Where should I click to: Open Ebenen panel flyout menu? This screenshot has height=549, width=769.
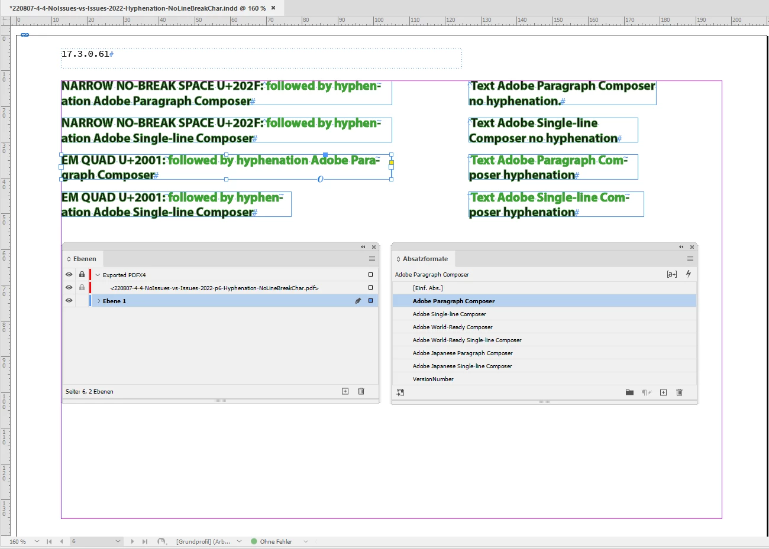tap(372, 259)
